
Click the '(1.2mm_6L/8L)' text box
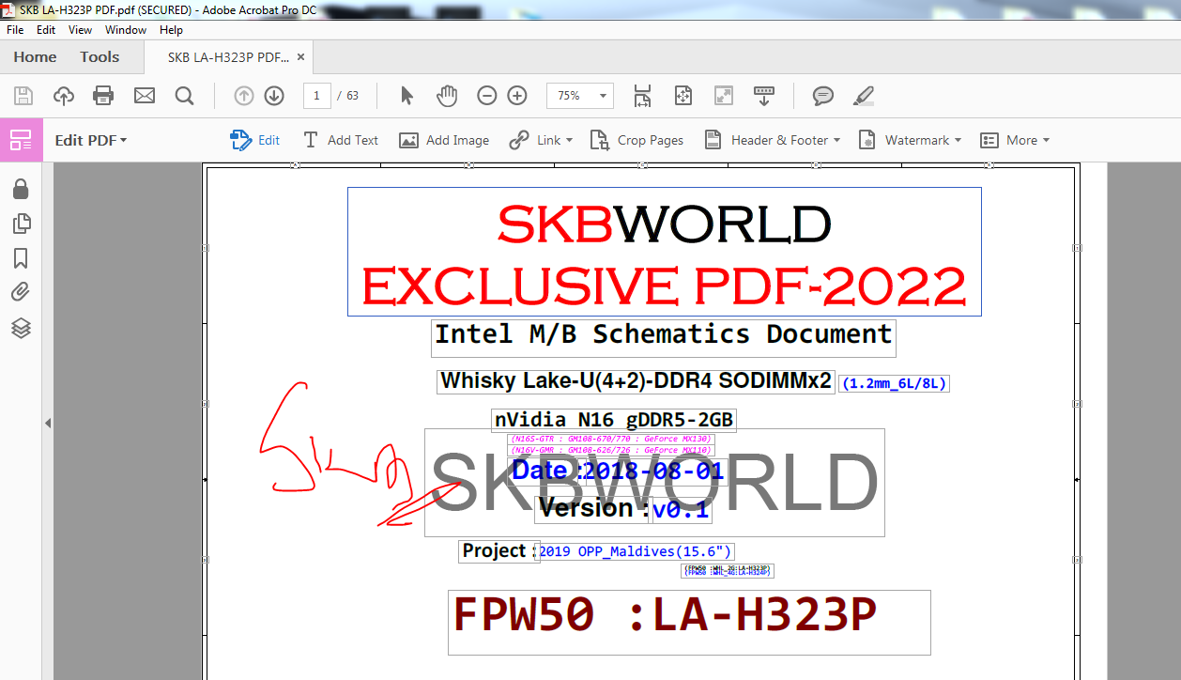pyautogui.click(x=894, y=383)
